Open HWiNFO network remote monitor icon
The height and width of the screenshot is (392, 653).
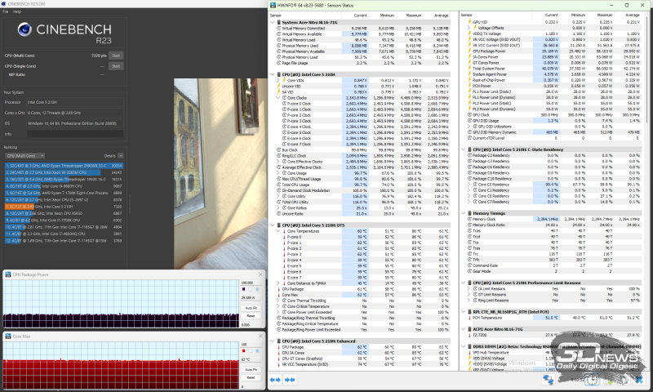pyautogui.click(x=549, y=380)
